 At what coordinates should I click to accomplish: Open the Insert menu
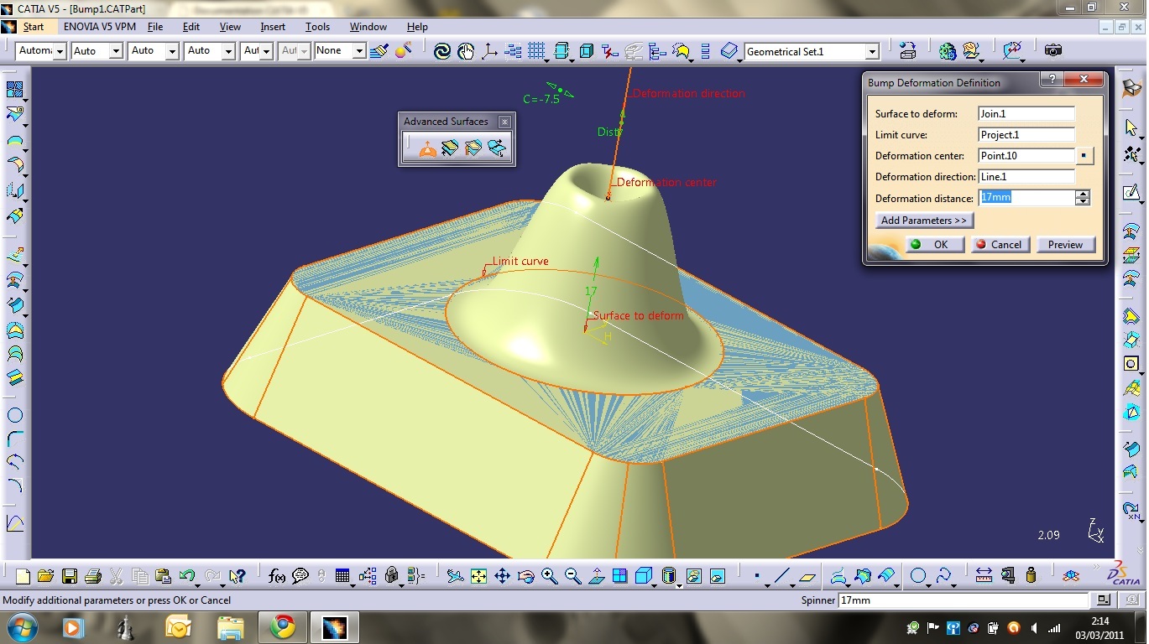273,27
